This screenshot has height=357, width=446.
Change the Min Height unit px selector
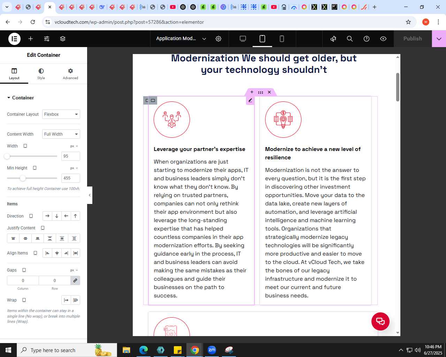tap(74, 168)
